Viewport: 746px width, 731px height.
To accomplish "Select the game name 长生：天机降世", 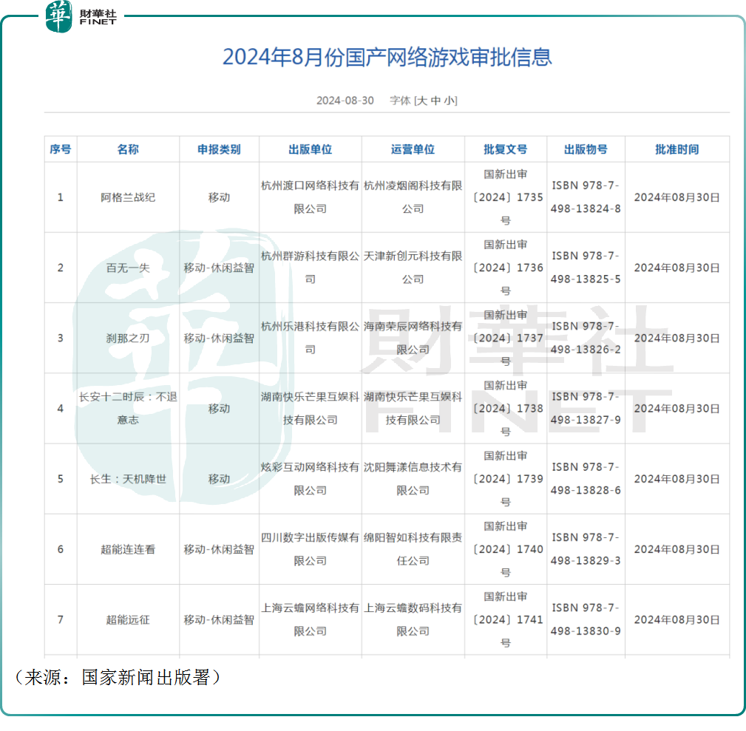I will [128, 479].
